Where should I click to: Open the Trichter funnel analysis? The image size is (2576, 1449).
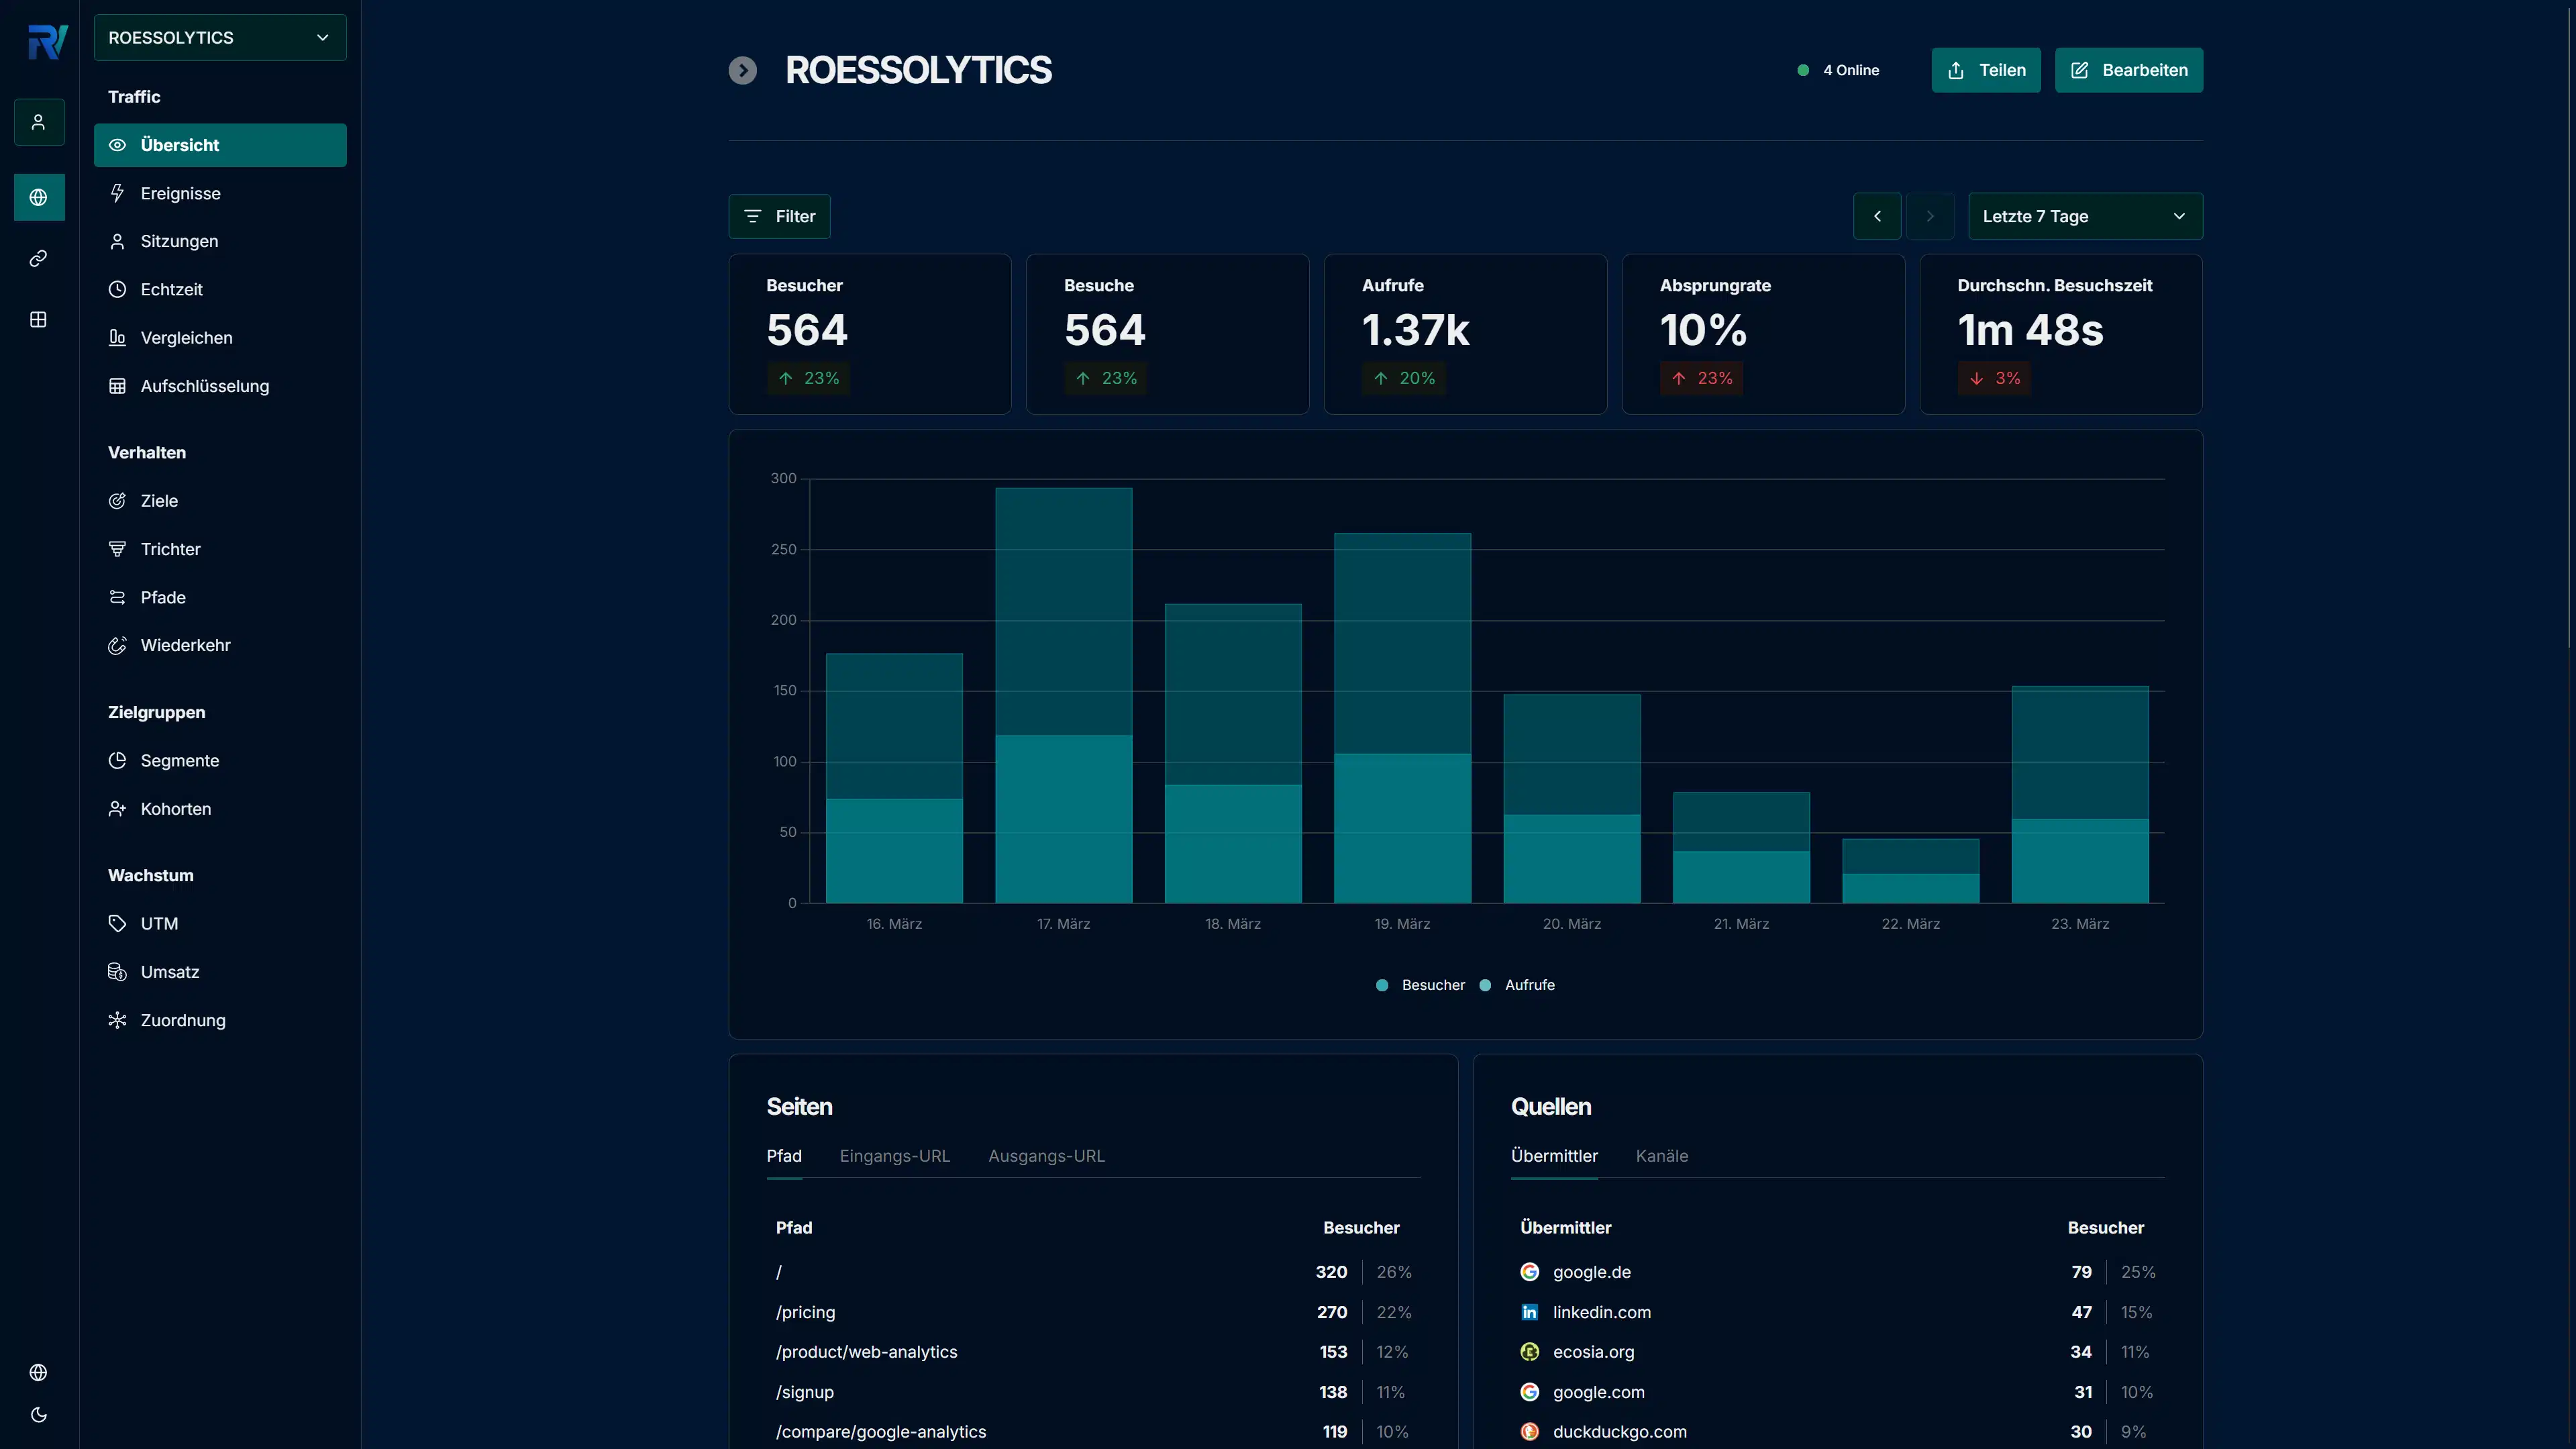(x=170, y=548)
